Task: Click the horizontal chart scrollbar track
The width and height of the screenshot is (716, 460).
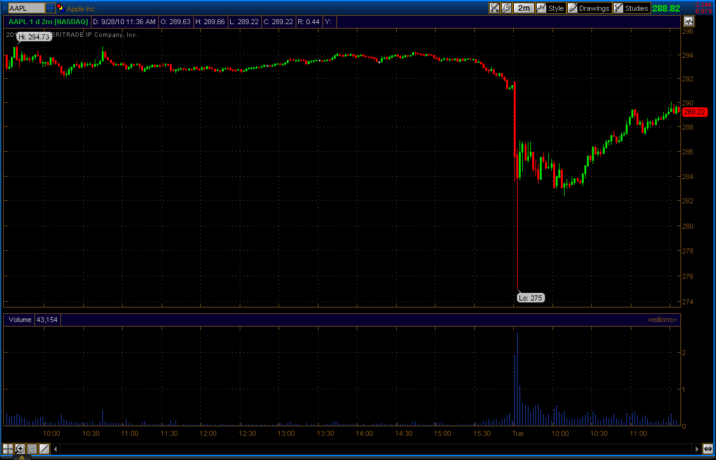Action: pyautogui.click(x=376, y=449)
